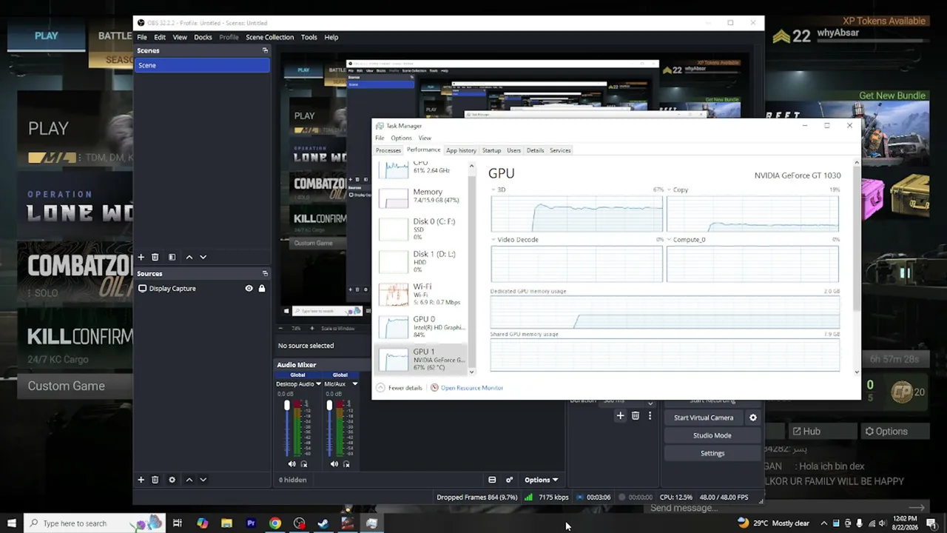
Task: Show hidden system tray icons
Action: click(x=823, y=523)
